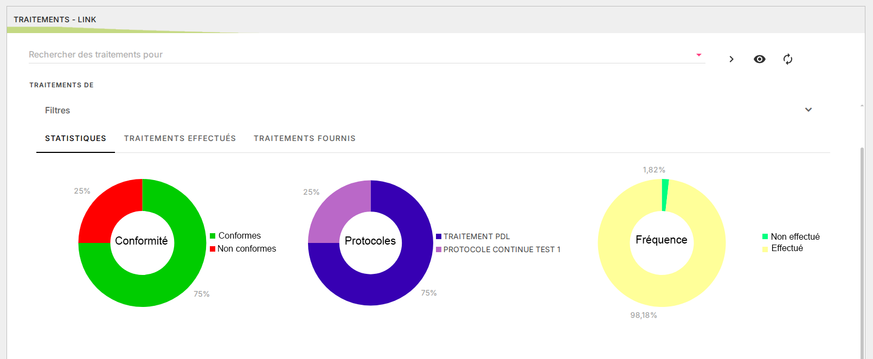Click the right chevron arrow icon
873x359 pixels.
(x=731, y=59)
